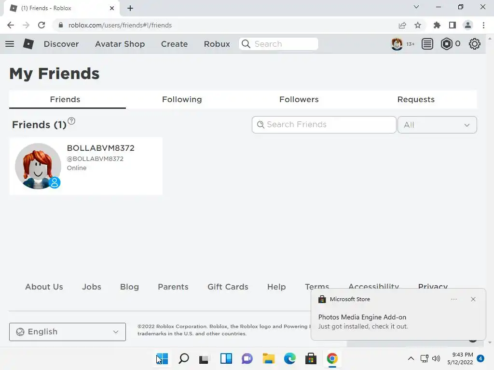
Task: Switch to the Friends tab
Action: pos(68,99)
